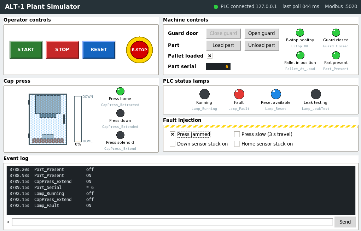The height and width of the screenshot is (231, 361).
Task: Click the ALT-1 Plant Simulator title
Action: pyautogui.click(x=42, y=7)
